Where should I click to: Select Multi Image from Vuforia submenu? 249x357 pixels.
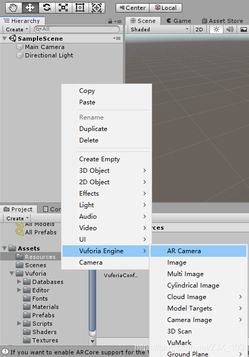click(198, 273)
